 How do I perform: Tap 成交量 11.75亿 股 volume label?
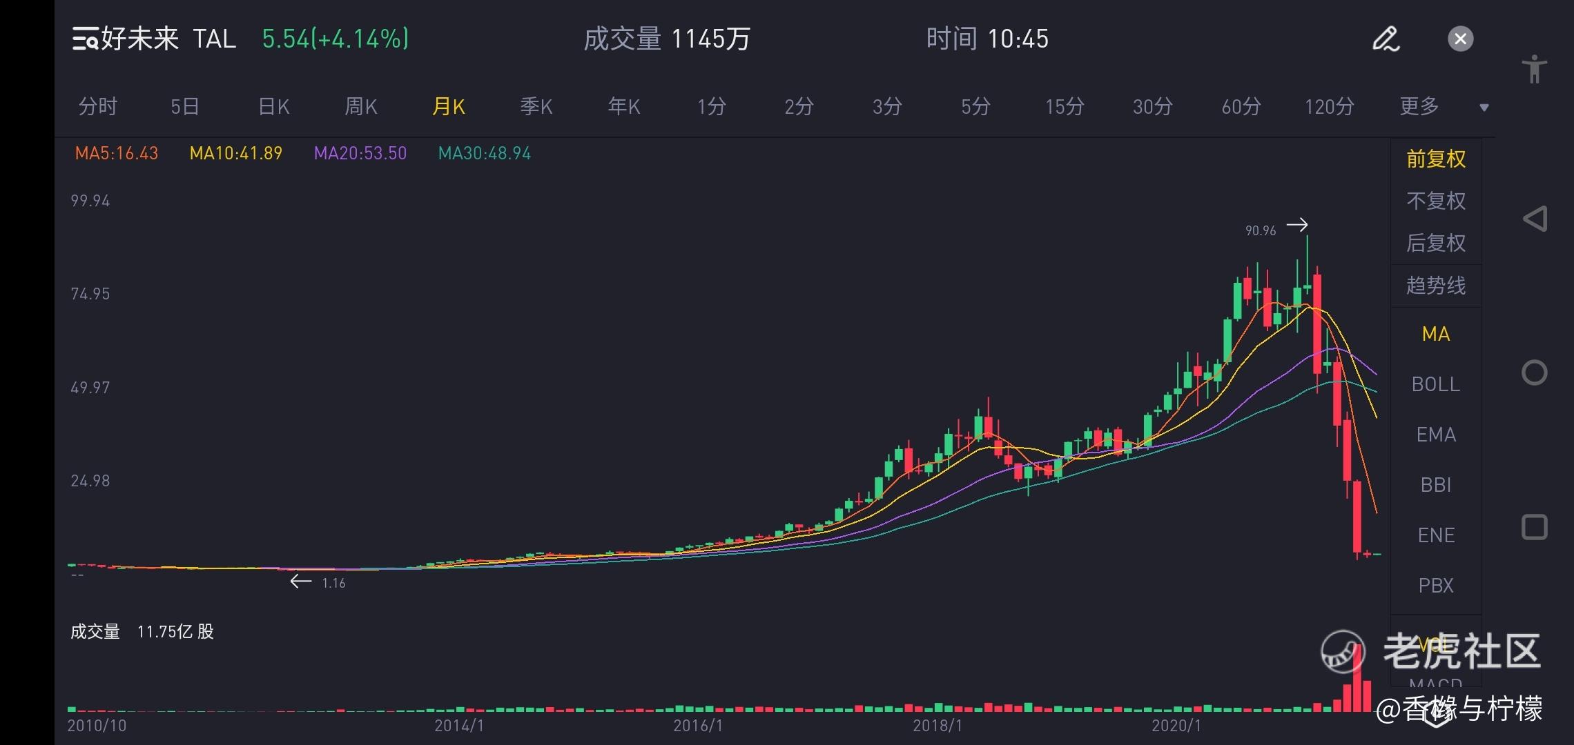pyautogui.click(x=142, y=632)
